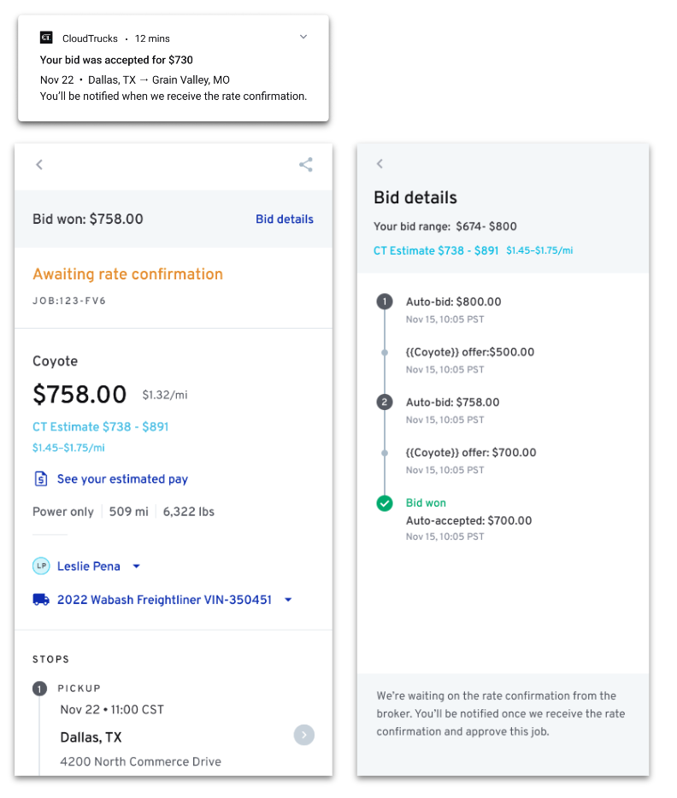Click the green Bid won checkmark
Screen dimensions: 677x798
point(385,503)
